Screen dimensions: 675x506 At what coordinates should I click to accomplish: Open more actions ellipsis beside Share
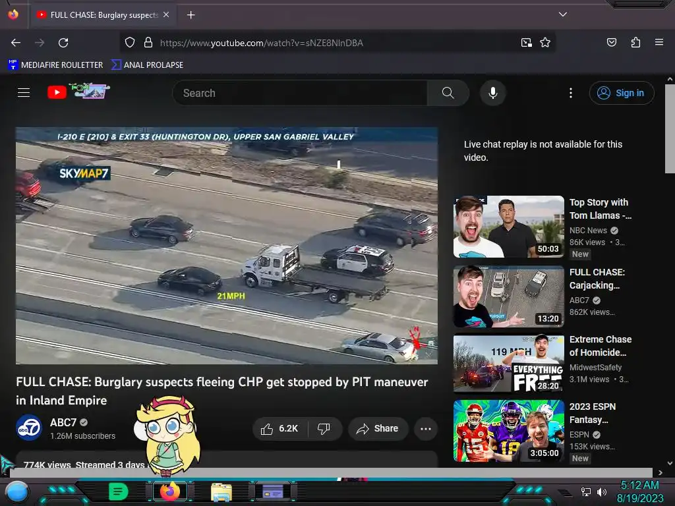click(425, 428)
